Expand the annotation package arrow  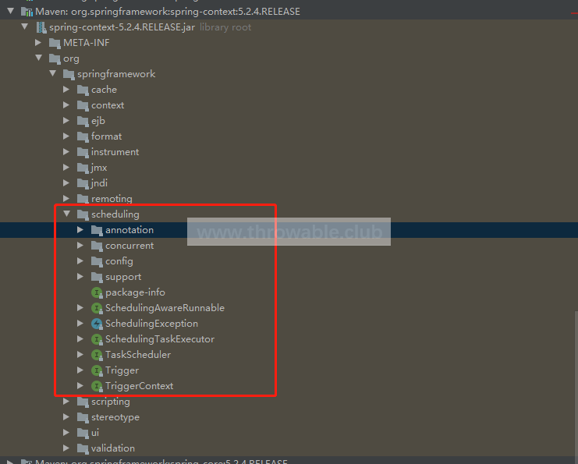point(80,230)
